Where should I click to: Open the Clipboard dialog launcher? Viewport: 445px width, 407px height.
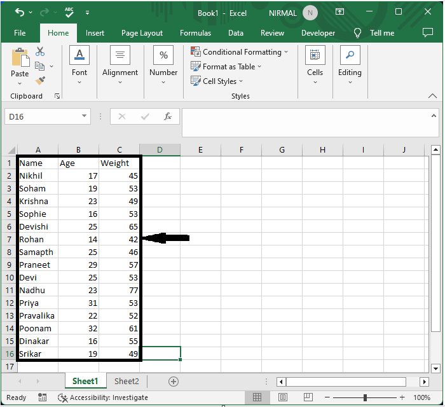[57, 96]
